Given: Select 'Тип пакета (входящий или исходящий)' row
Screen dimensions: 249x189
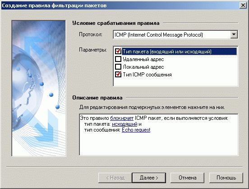Looking at the screenshot, I should coord(179,52).
